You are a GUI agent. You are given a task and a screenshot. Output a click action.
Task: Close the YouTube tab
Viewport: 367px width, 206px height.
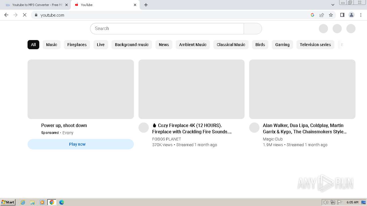(135, 5)
